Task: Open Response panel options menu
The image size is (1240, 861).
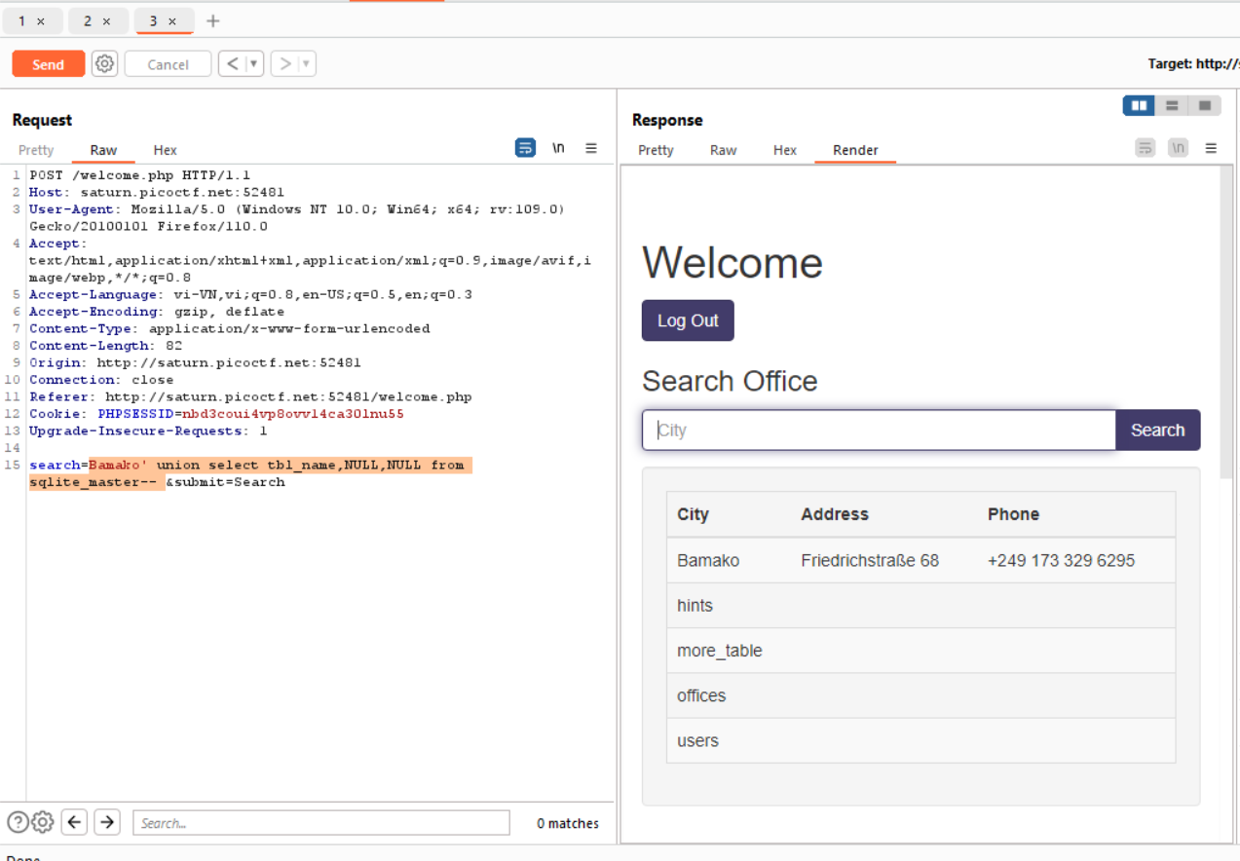Action: (1211, 148)
